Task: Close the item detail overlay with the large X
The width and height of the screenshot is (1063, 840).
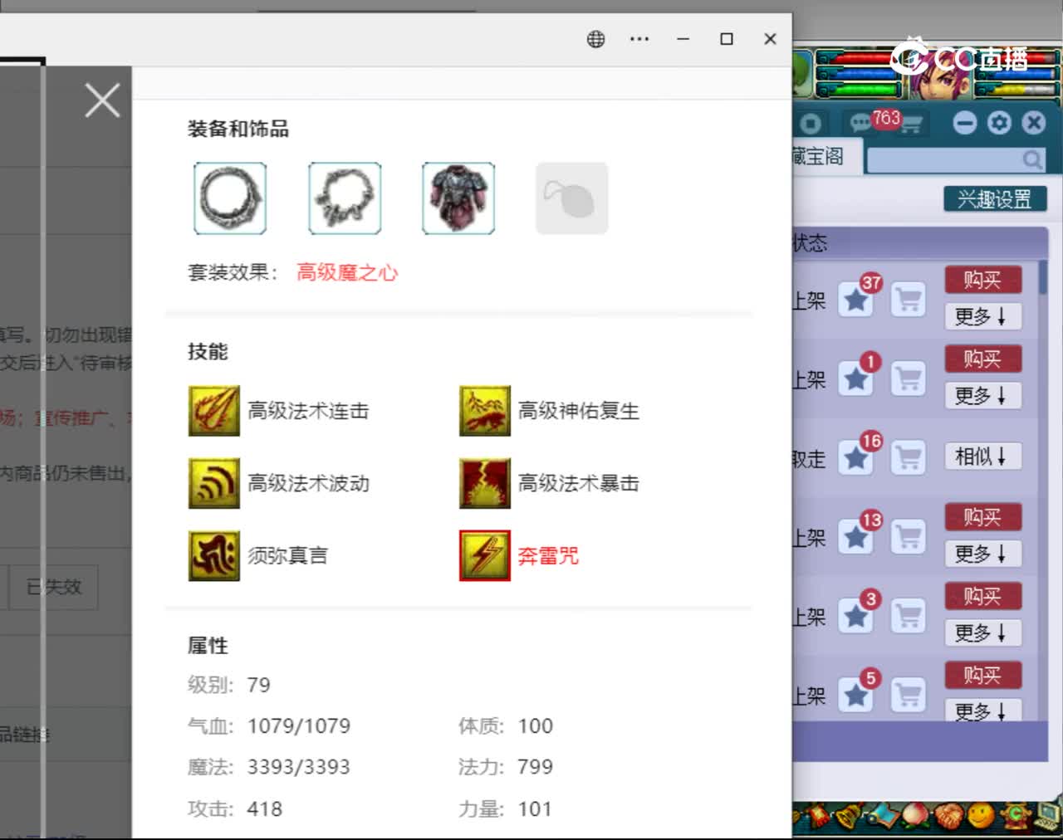Action: (x=102, y=100)
